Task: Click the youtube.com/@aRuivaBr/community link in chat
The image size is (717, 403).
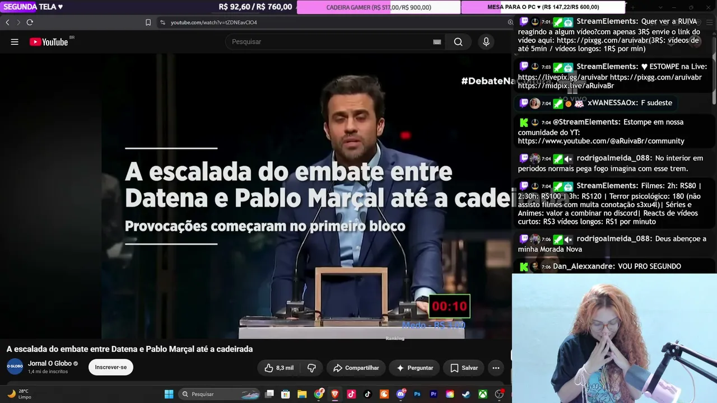Action: 601,141
